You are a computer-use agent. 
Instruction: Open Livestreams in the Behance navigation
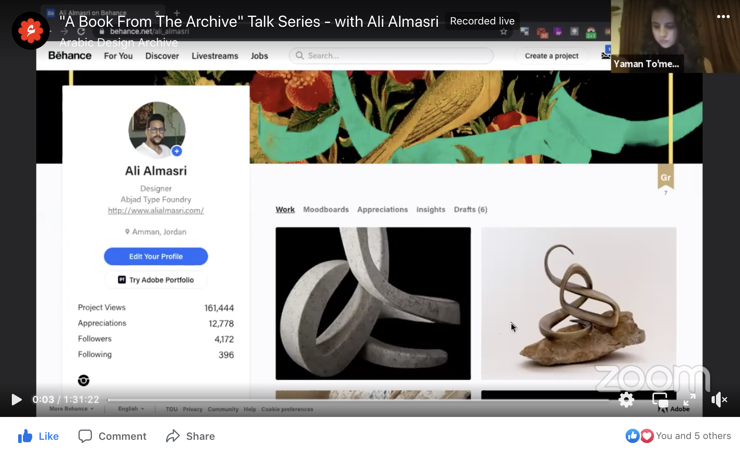(215, 56)
